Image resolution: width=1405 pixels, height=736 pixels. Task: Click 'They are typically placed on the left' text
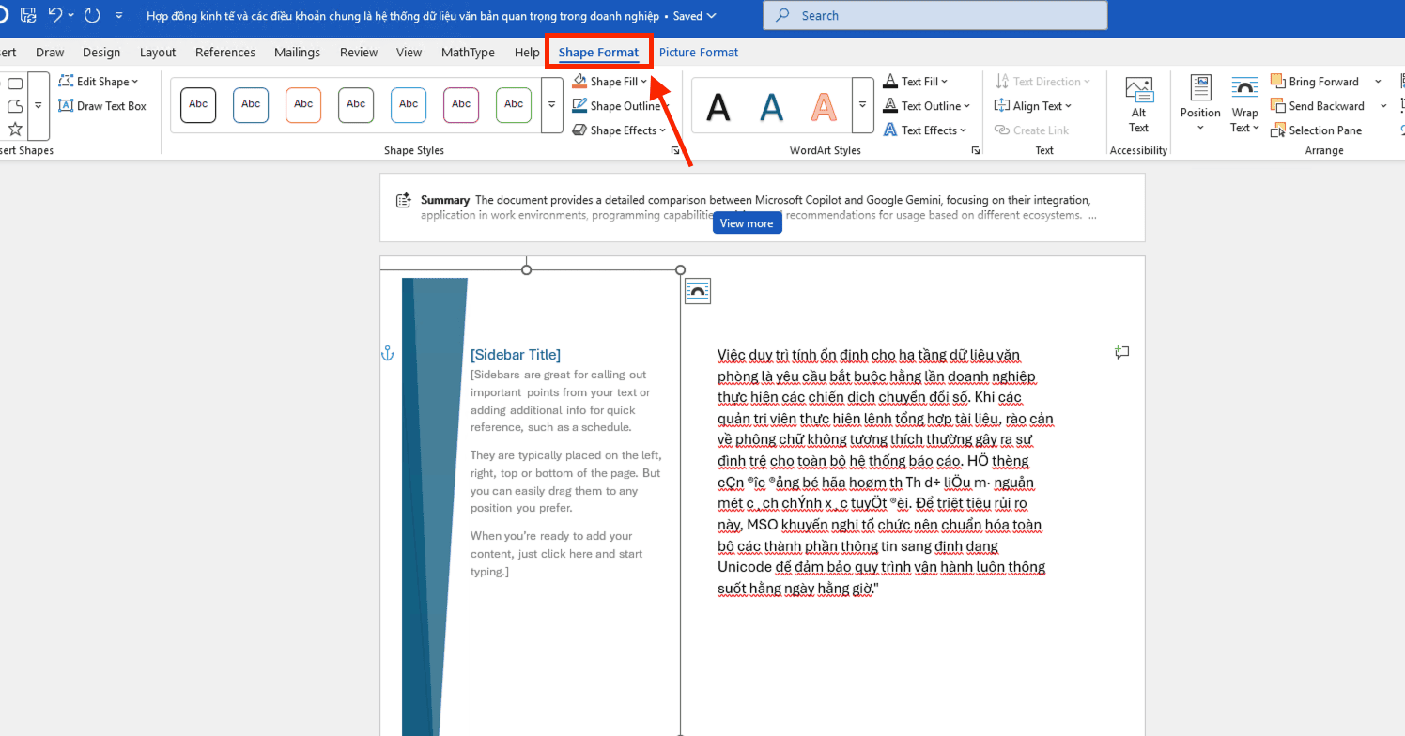565,455
